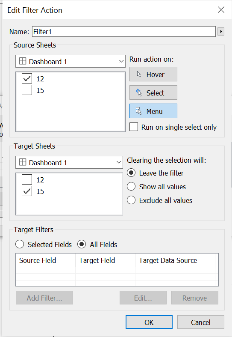Expand the Target Sheets Dashboard 1 dropdown
The height and width of the screenshot is (337, 232).
click(x=69, y=162)
